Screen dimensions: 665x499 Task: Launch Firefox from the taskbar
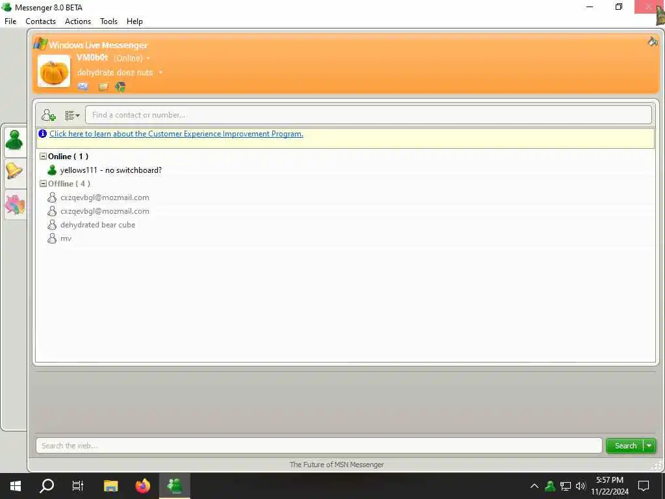143,485
